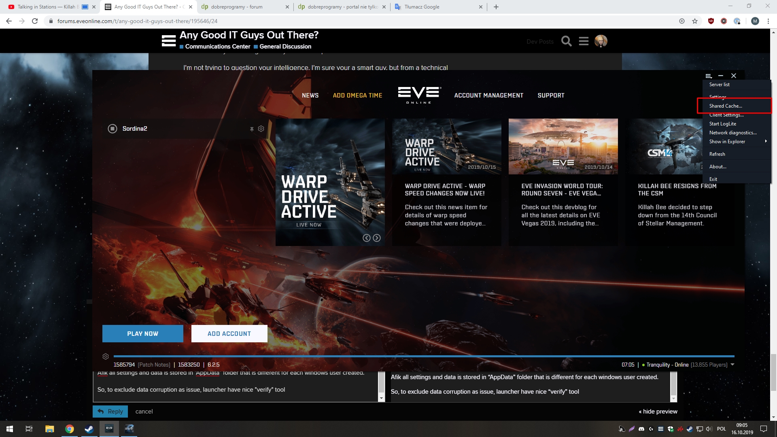Bookmark this page with the star icon
The image size is (777, 437).
695,21
